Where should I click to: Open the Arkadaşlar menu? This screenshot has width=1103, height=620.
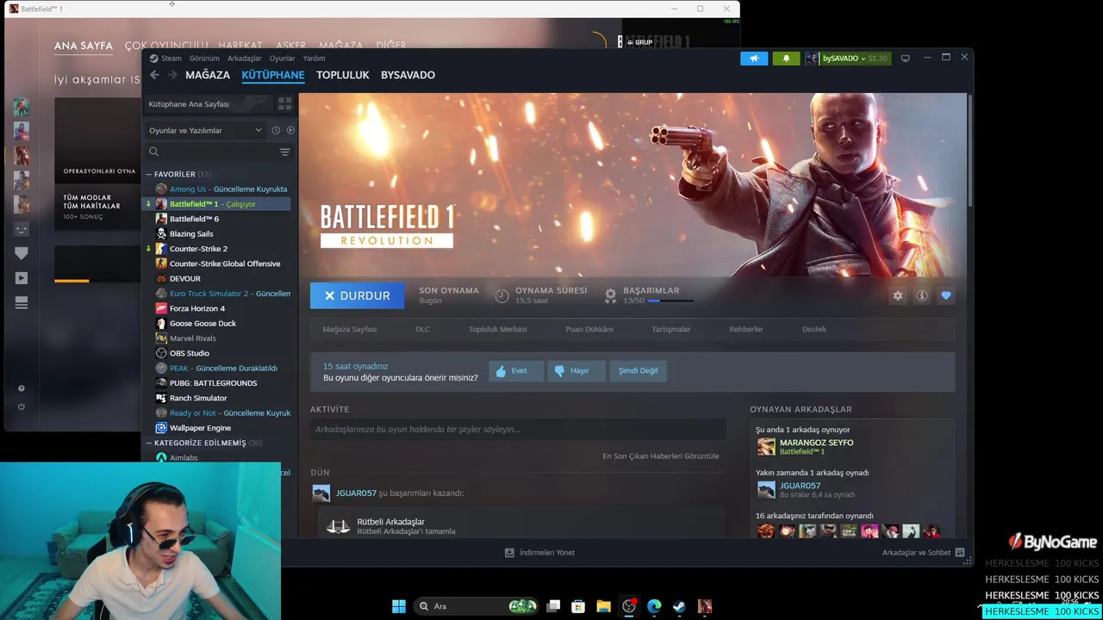[245, 59]
